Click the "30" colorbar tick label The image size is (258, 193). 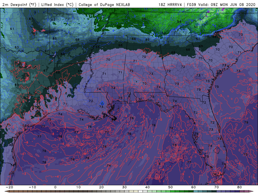(124, 187)
